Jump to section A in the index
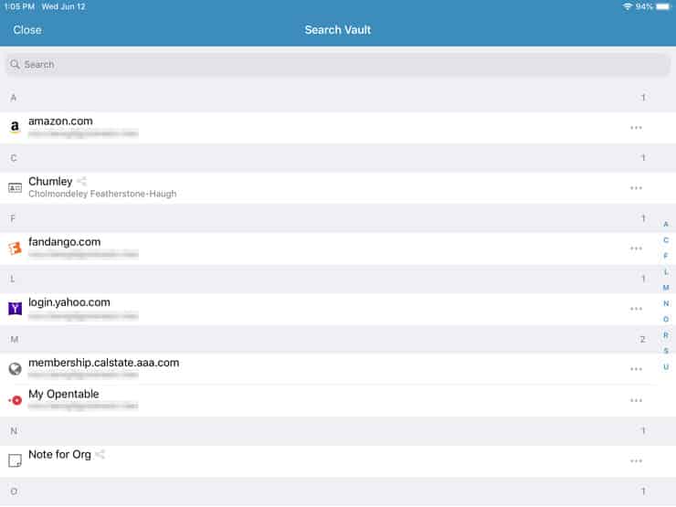 (666, 224)
